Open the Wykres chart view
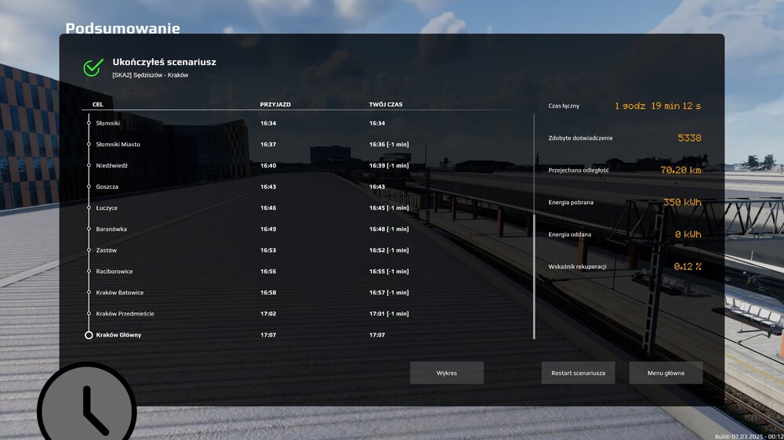 click(447, 373)
